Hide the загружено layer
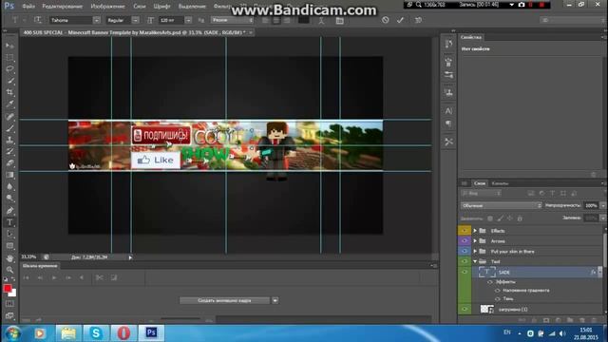 pyautogui.click(x=465, y=309)
